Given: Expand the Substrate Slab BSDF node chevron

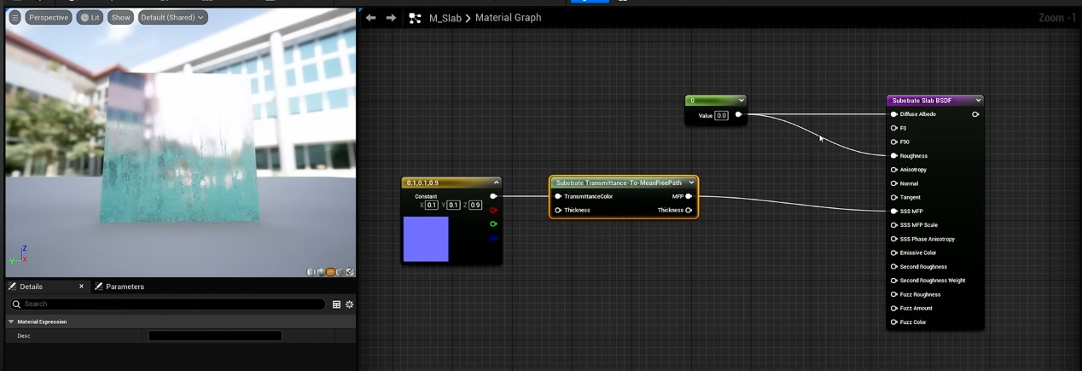Looking at the screenshot, I should [979, 101].
